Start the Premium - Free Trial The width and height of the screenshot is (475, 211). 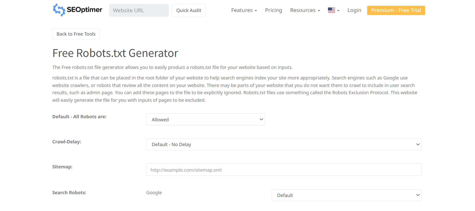pyautogui.click(x=396, y=10)
